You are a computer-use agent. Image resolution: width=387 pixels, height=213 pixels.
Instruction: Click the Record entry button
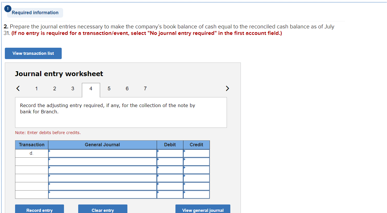(x=39, y=210)
